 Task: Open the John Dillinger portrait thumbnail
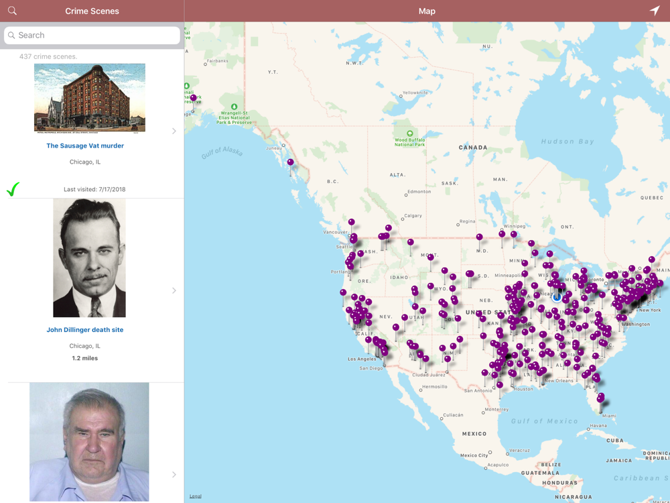pyautogui.click(x=89, y=258)
